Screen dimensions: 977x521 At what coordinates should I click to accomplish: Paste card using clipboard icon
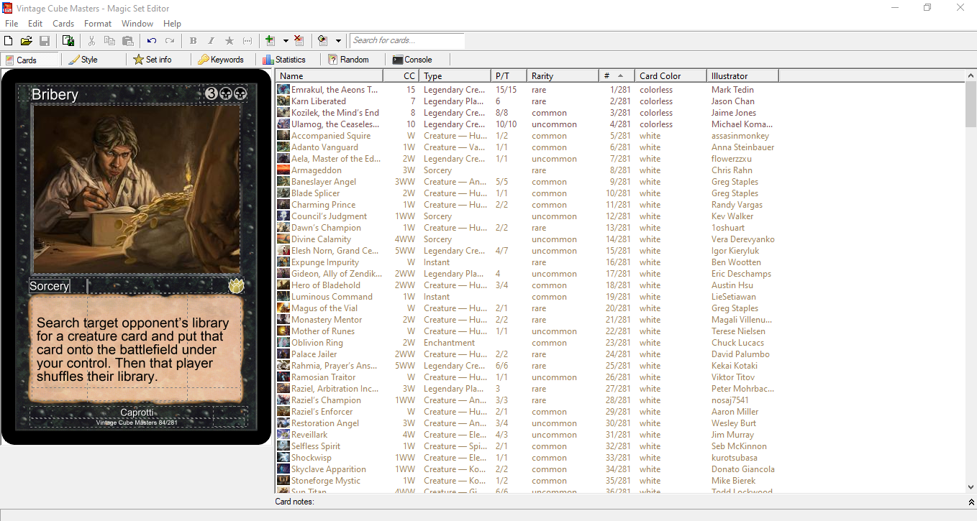tap(128, 41)
